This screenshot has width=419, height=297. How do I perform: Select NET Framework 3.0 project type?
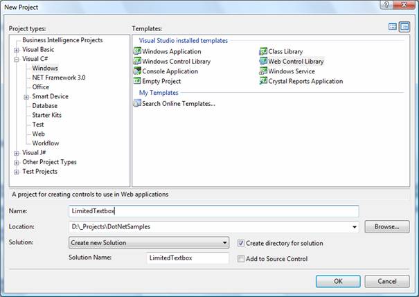[x=58, y=78]
